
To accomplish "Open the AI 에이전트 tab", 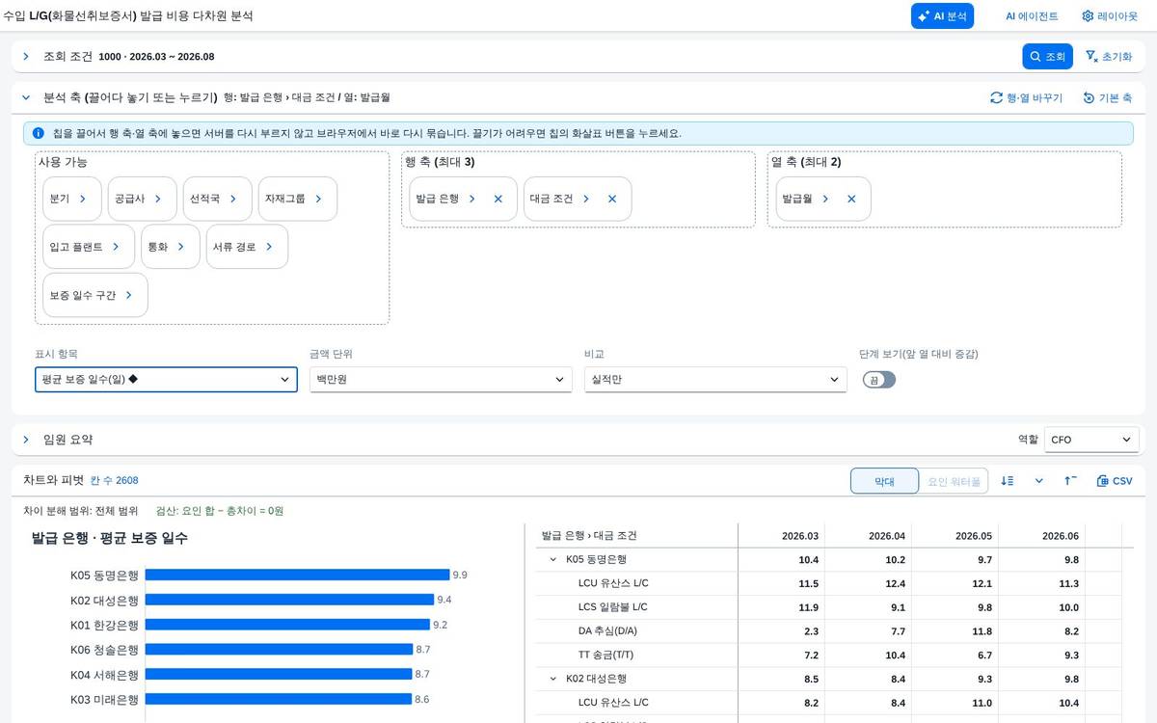I will coord(1032,16).
